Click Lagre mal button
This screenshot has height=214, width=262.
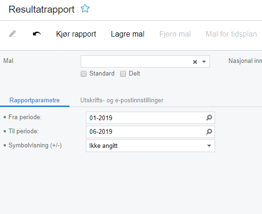pyautogui.click(x=128, y=34)
